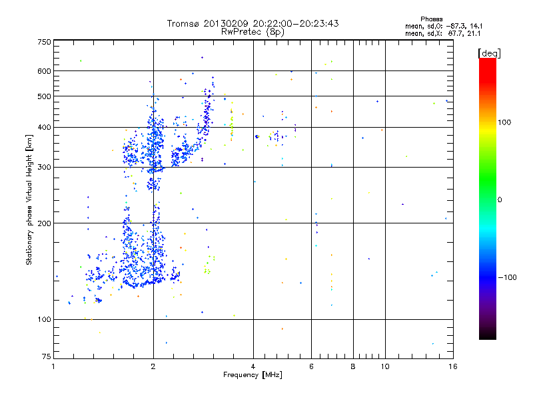Click the 'Phases' legend heading
Screen dimensions: 533x399
431,19
